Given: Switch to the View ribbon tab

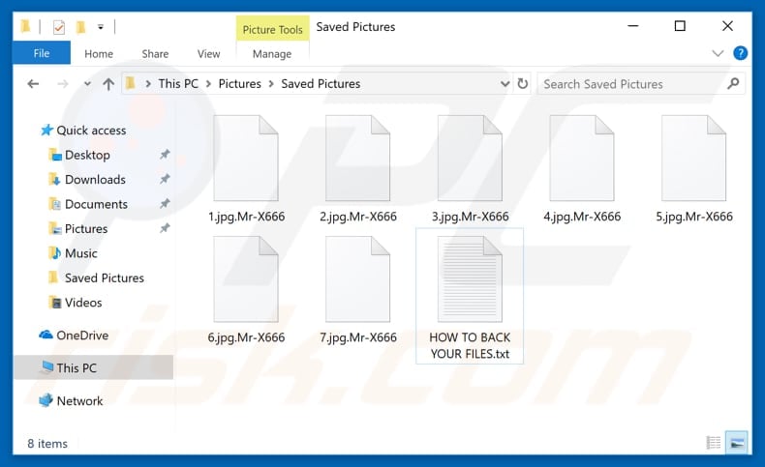Looking at the screenshot, I should (208, 53).
